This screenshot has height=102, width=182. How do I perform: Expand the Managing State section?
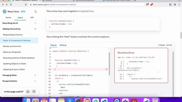click(19, 75)
